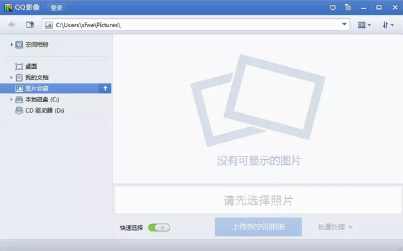403x251 pixels.
Task: Toggle the 快速选择 switch
Action: (x=159, y=227)
